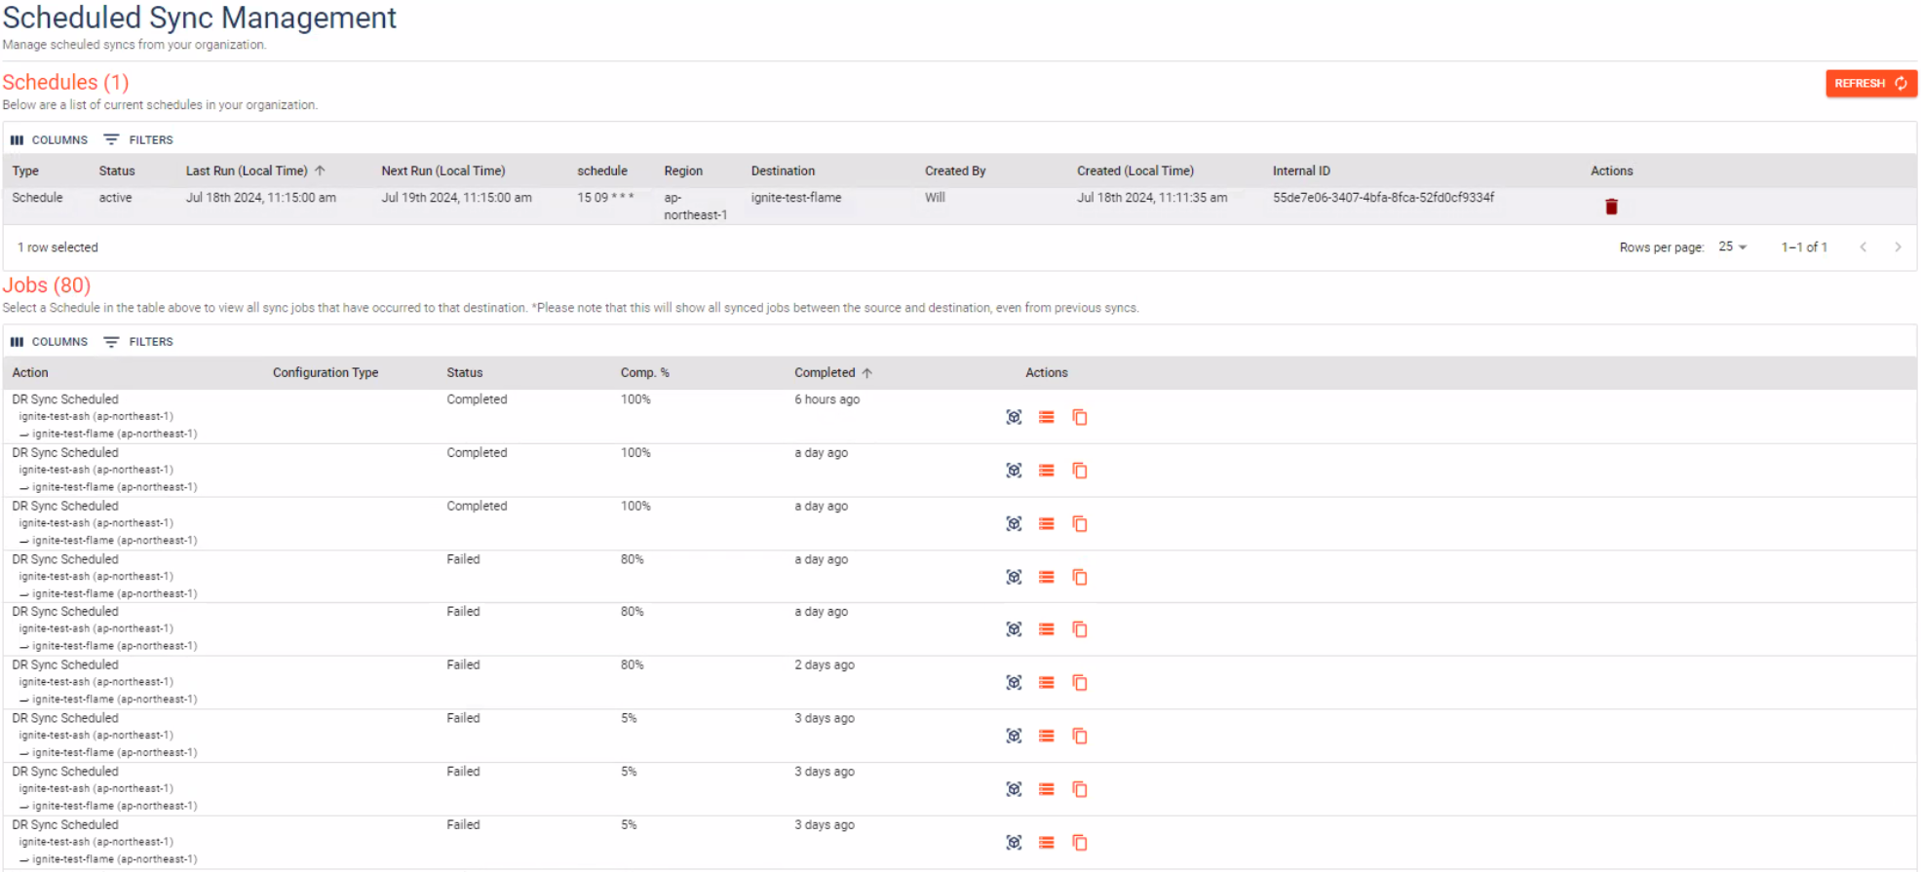Click the copy icon in first job row

[x=1079, y=417]
